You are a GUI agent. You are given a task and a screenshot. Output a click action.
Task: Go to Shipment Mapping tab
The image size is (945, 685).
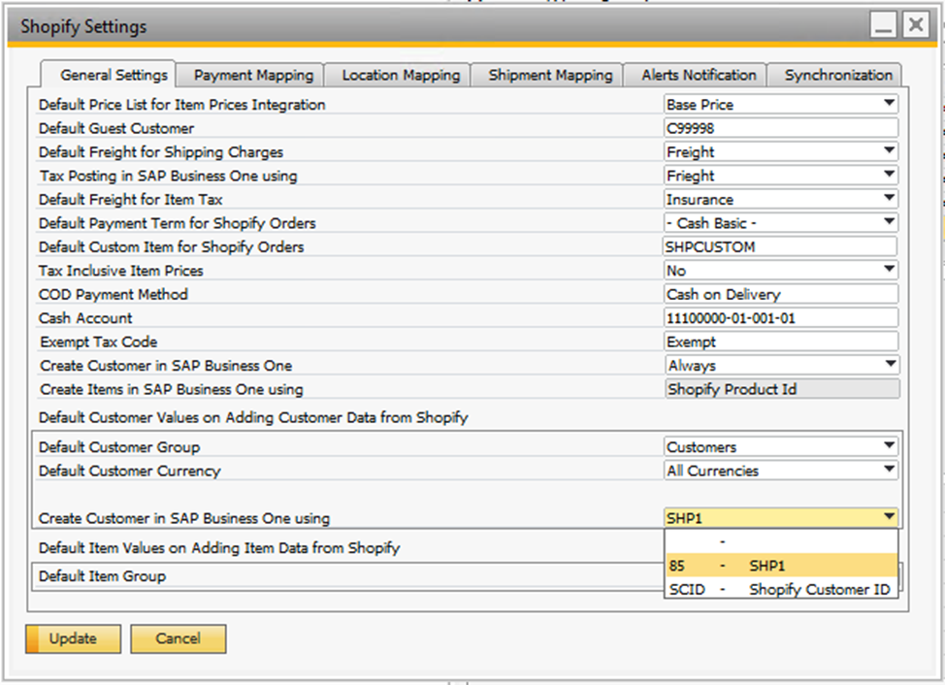tap(550, 75)
